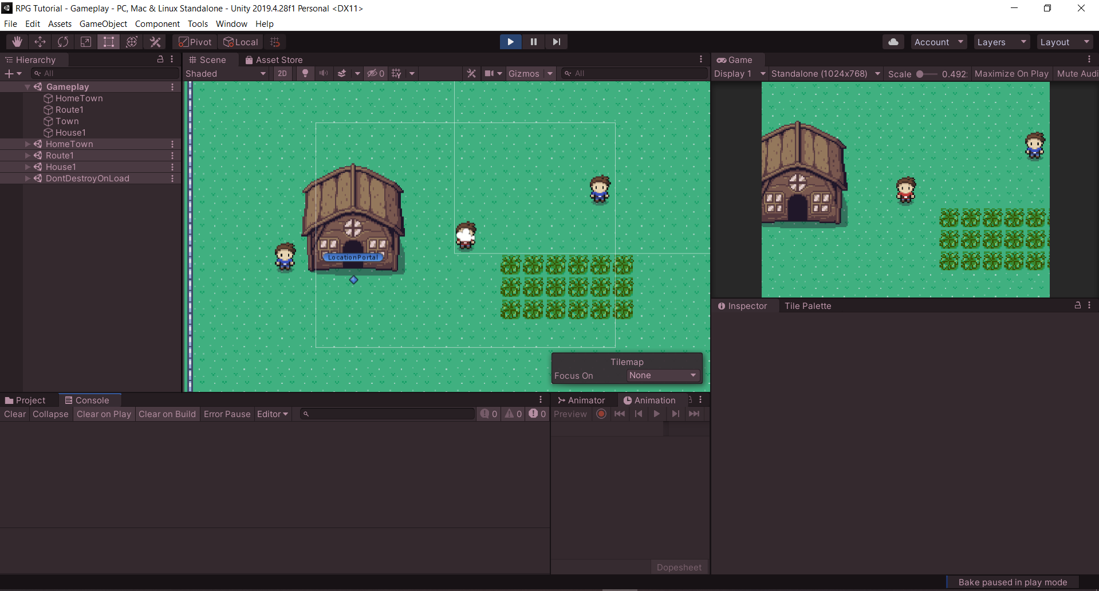Toggle Clear on Play
The image size is (1099, 591).
coord(104,414)
